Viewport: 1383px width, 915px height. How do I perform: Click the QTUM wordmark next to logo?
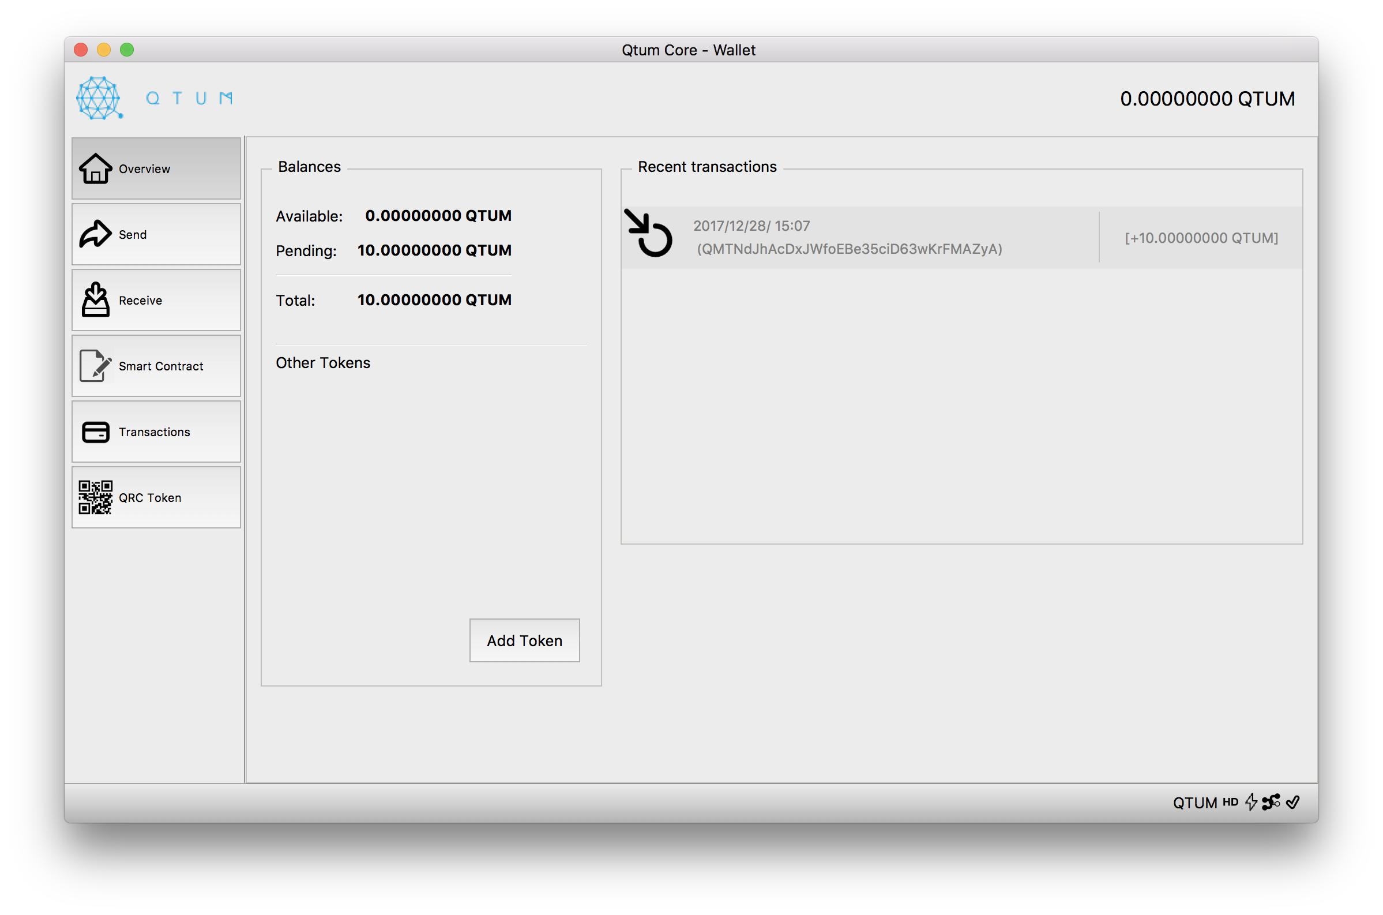[190, 99]
